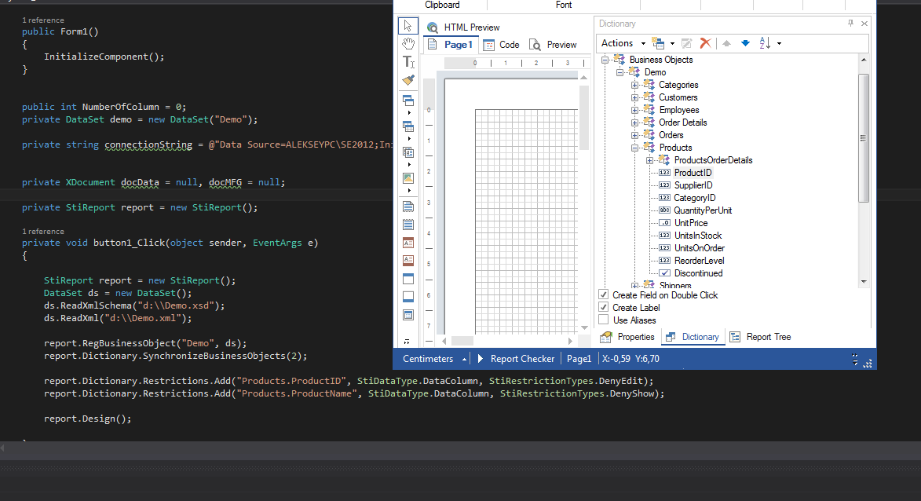This screenshot has height=501, width=921.
Task: Toggle Create Label checkbox
Action: tap(603, 307)
